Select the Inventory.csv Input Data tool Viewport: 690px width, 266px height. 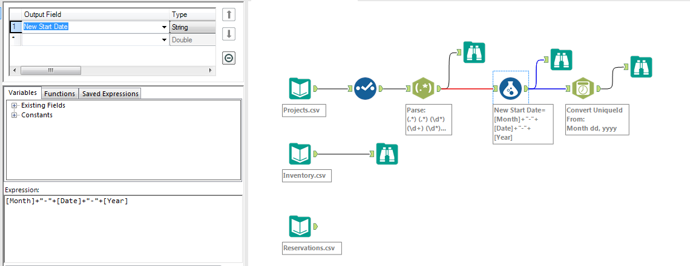point(300,154)
